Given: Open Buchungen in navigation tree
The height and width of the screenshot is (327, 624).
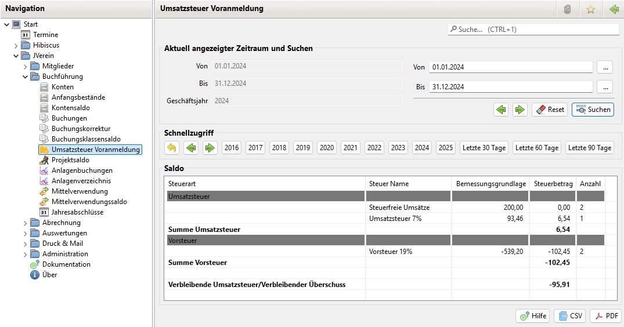Looking at the screenshot, I should click(x=69, y=118).
